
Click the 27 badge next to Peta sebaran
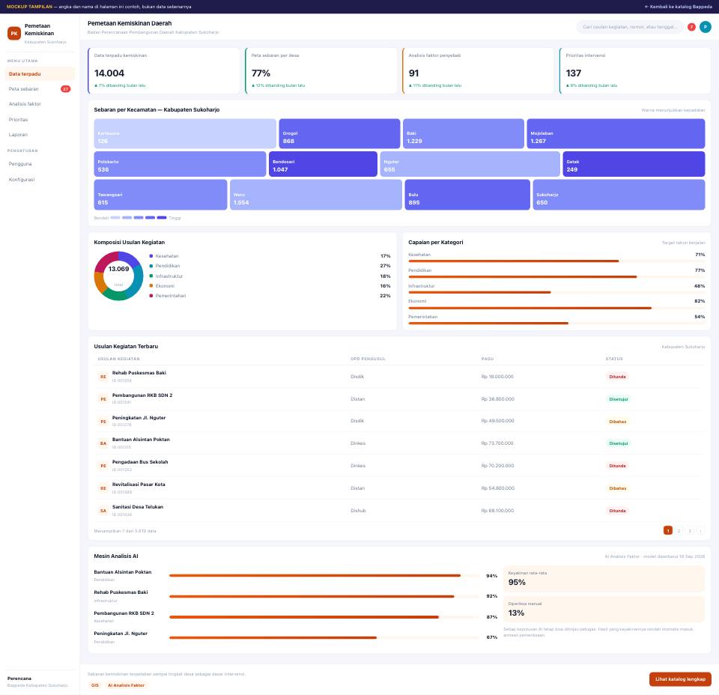click(x=66, y=89)
